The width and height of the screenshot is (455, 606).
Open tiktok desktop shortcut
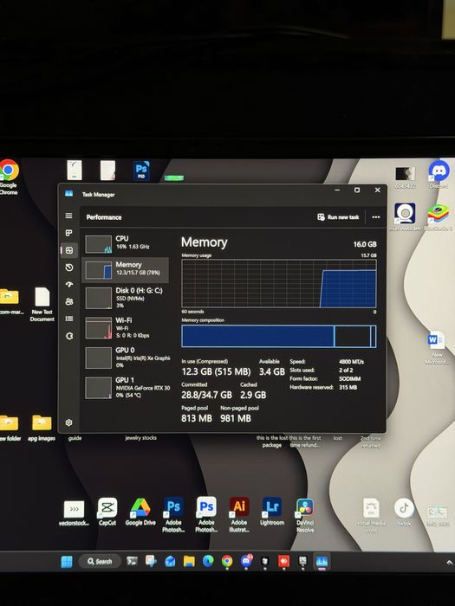(404, 513)
